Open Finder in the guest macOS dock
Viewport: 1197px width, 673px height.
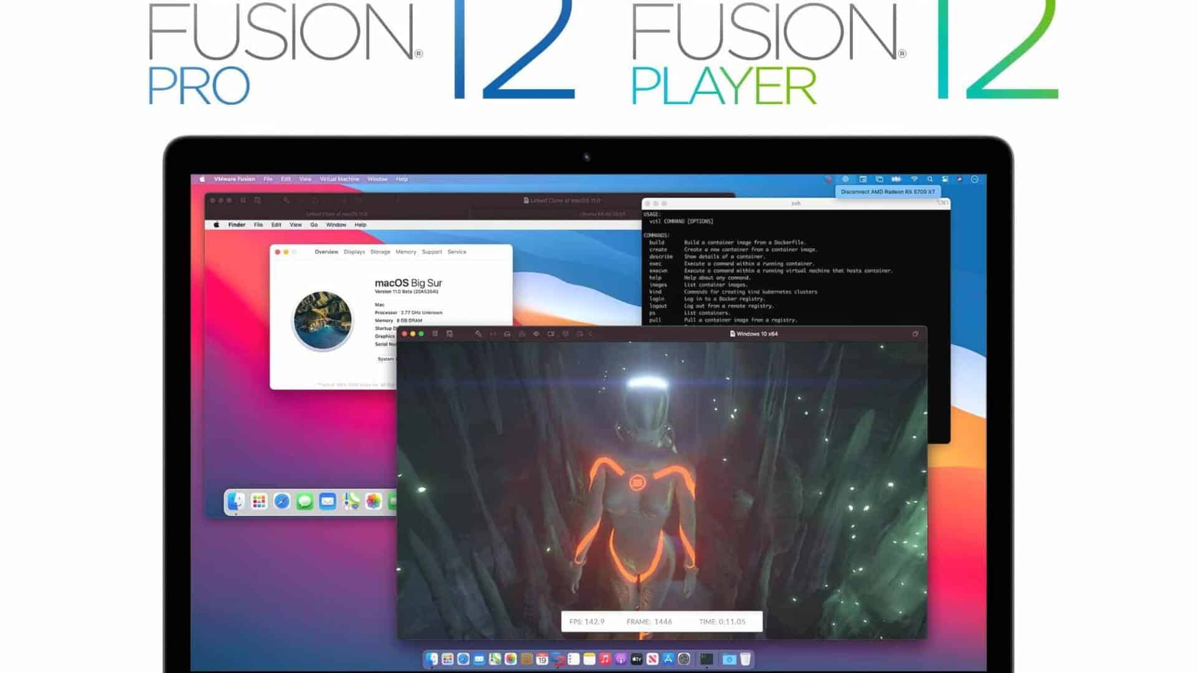click(x=236, y=501)
